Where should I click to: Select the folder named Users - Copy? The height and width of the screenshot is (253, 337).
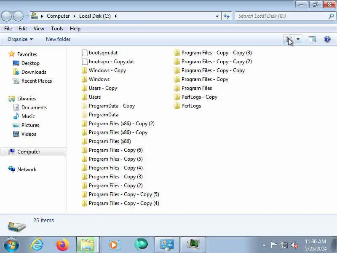pyautogui.click(x=103, y=88)
